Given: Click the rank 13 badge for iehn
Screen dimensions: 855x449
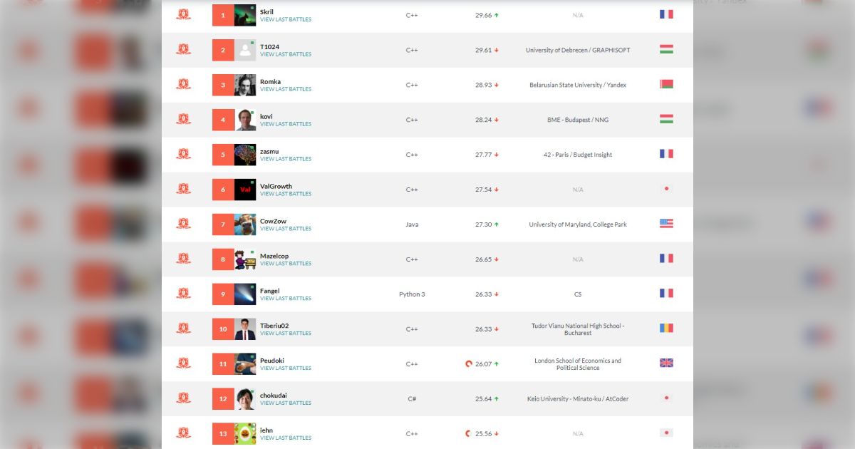Looking at the screenshot, I should 223,434.
